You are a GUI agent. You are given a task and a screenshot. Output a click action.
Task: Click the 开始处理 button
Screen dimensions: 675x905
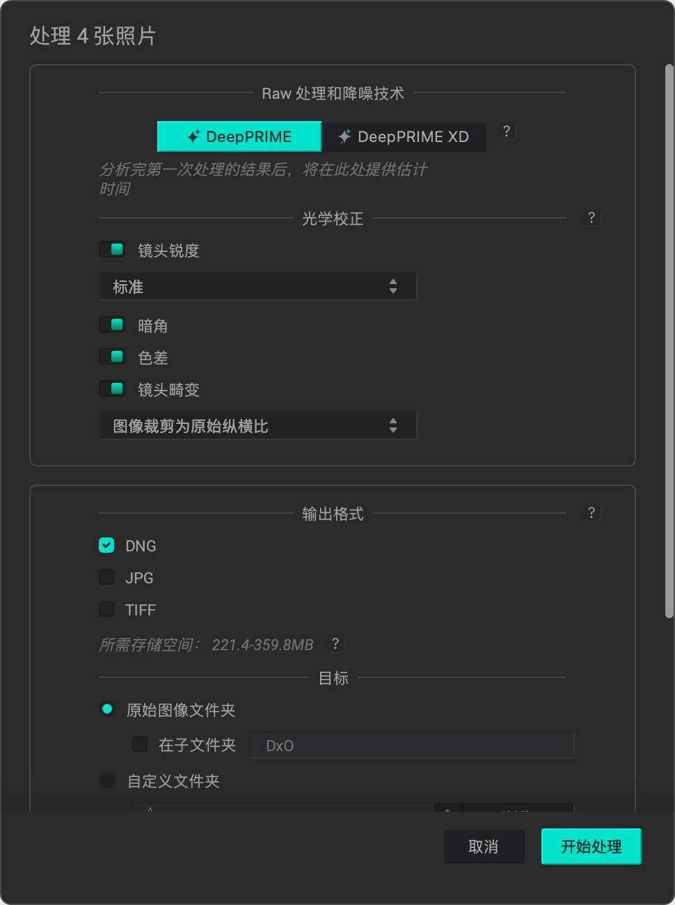click(x=591, y=847)
